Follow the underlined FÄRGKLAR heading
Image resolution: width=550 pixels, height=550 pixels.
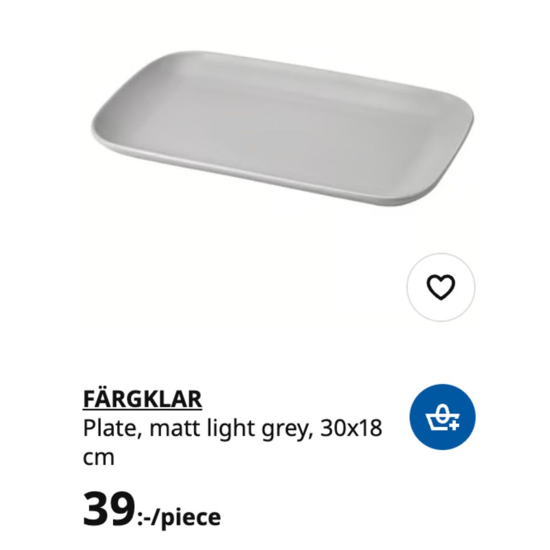[x=143, y=399]
